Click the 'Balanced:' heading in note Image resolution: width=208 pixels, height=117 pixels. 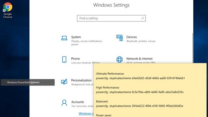click(x=102, y=101)
